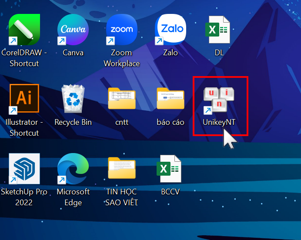Viewport: 301px width, 240px height.
Task: Select the TIN HỌC SAO VIỆT folder icon
Action: pos(122,169)
